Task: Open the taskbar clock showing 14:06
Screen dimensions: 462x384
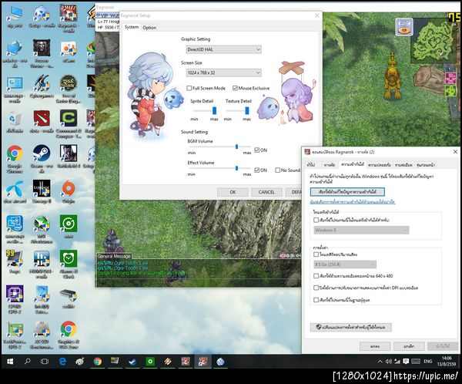Action: [x=447, y=362]
